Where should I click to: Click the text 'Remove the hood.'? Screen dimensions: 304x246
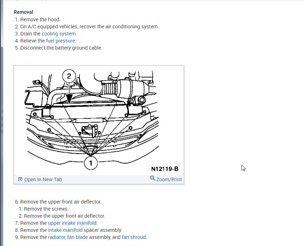click(40, 19)
